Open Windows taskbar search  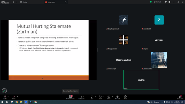tap(7, 102)
